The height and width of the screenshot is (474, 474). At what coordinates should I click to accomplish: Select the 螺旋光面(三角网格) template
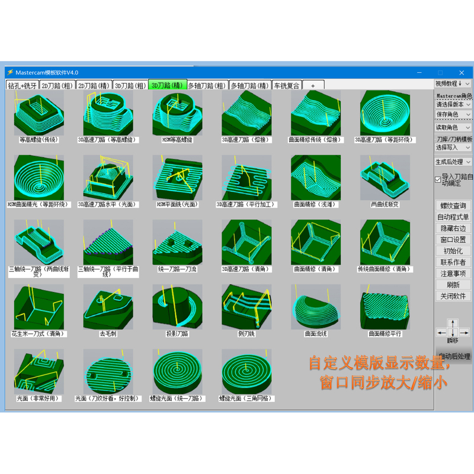tap(246, 372)
